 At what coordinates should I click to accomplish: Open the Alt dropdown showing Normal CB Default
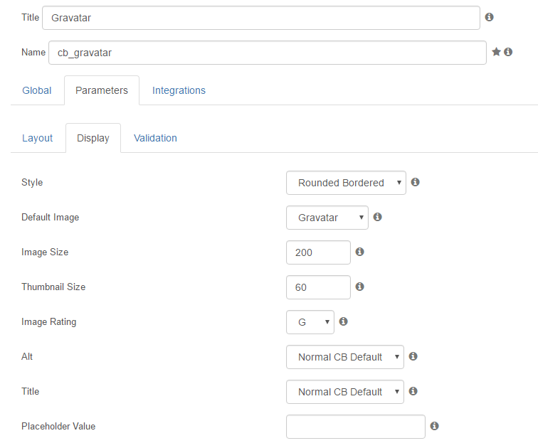[x=345, y=357]
